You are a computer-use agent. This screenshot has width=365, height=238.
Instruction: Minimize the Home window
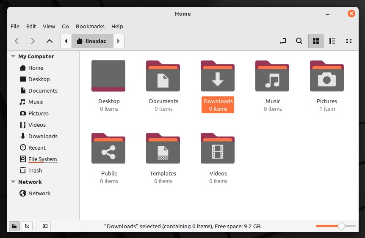(328, 14)
